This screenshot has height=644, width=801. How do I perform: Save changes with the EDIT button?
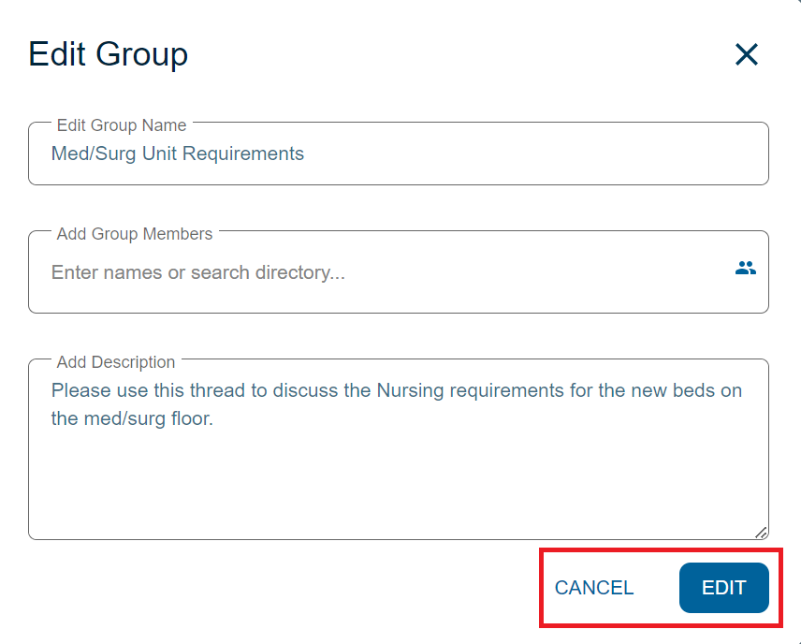pos(724,588)
